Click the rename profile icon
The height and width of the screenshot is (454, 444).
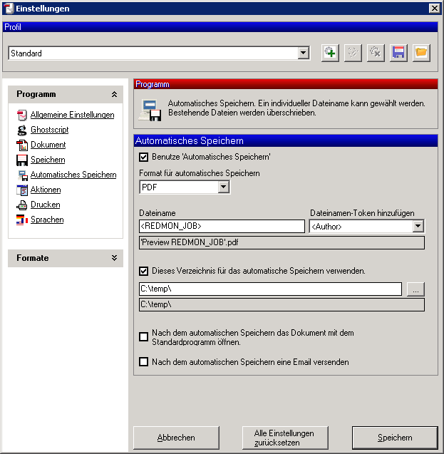pyautogui.click(x=353, y=53)
